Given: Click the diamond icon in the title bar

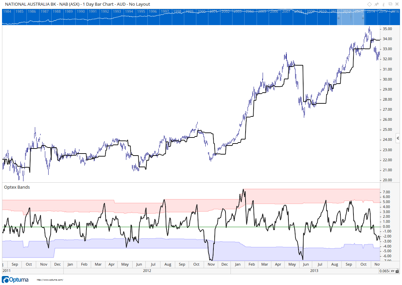Looking at the screenshot, I should click(x=369, y=4).
